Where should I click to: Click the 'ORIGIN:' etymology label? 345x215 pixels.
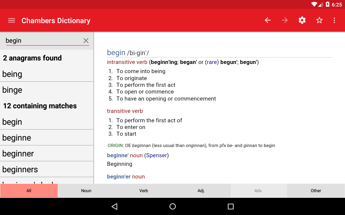116,145
